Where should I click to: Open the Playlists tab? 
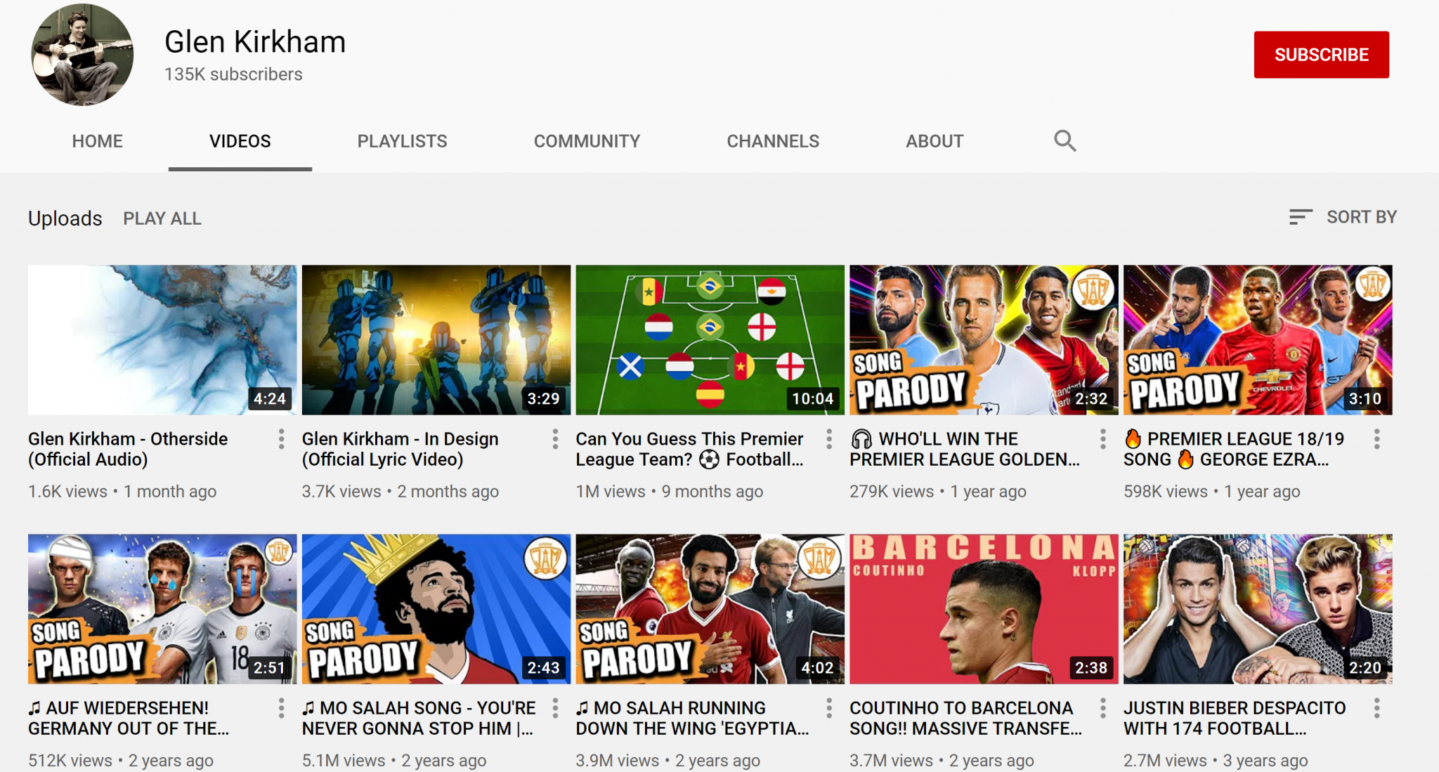pos(402,141)
